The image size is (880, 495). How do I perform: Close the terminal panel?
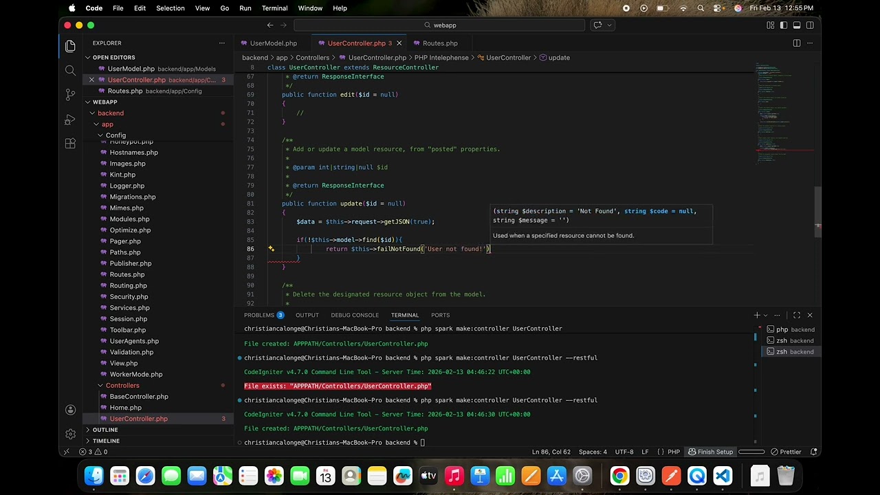click(x=810, y=316)
